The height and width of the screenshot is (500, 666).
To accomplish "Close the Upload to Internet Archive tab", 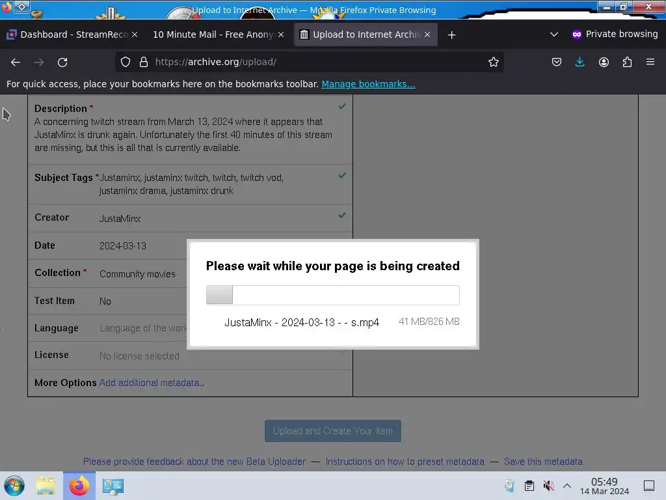I will (427, 35).
